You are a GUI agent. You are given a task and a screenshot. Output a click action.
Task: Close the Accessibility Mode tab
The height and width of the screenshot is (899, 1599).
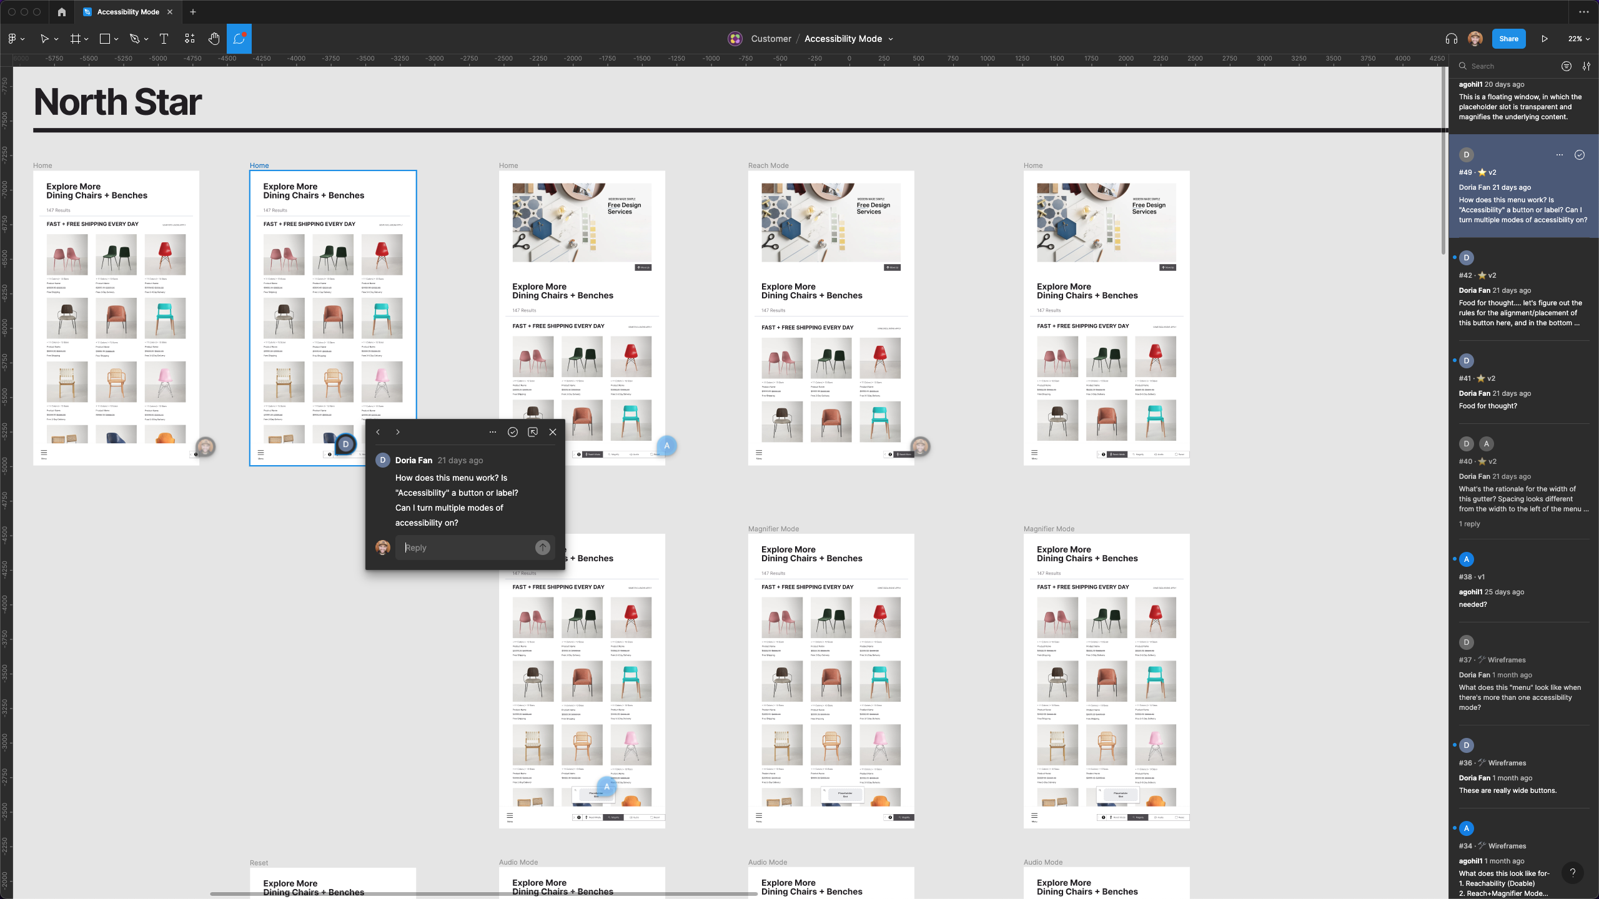click(170, 12)
